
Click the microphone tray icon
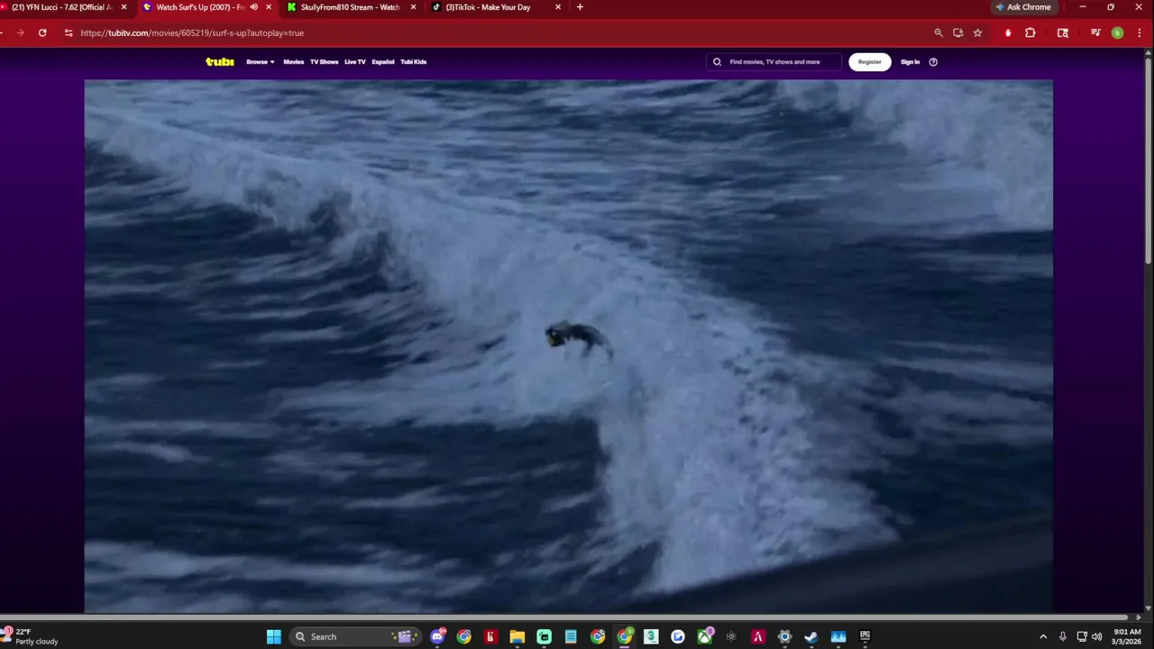tap(1063, 636)
